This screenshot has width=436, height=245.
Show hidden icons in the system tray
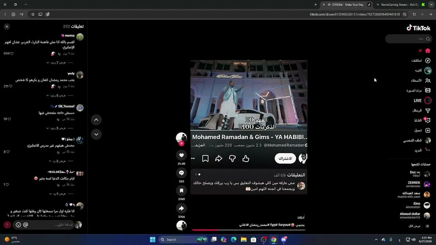tap(376, 240)
